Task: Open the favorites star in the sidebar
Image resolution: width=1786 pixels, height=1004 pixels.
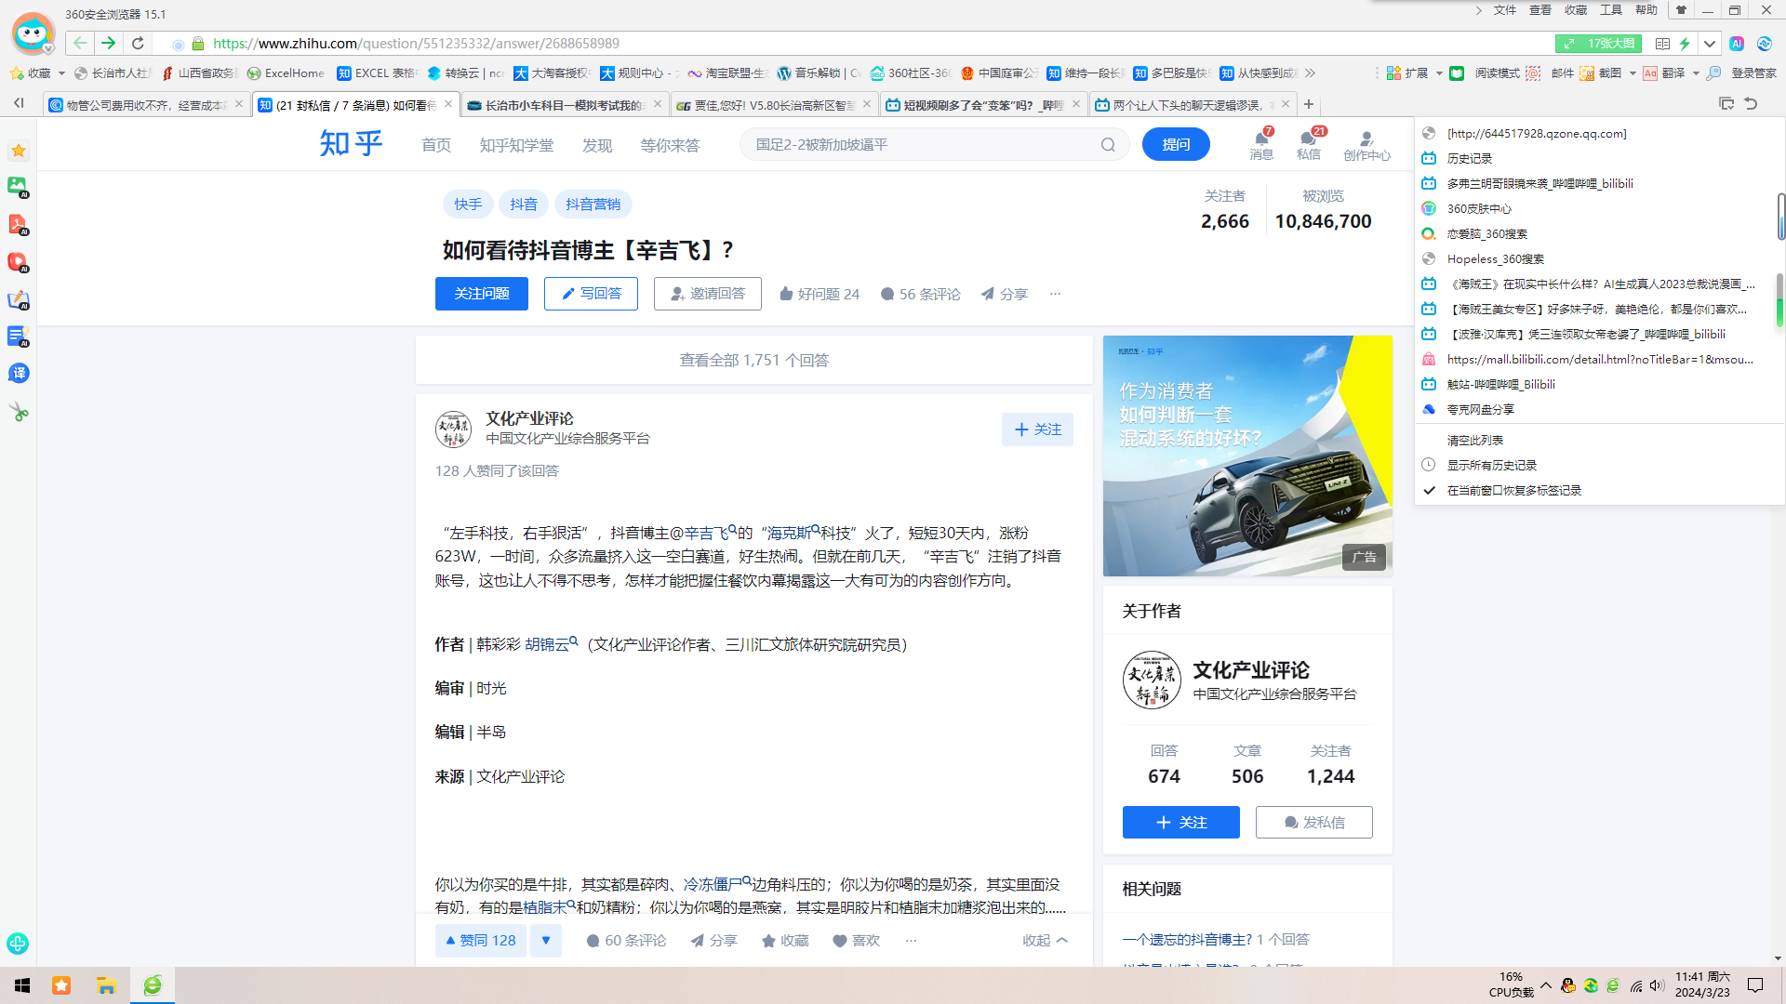Action: pyautogui.click(x=18, y=151)
